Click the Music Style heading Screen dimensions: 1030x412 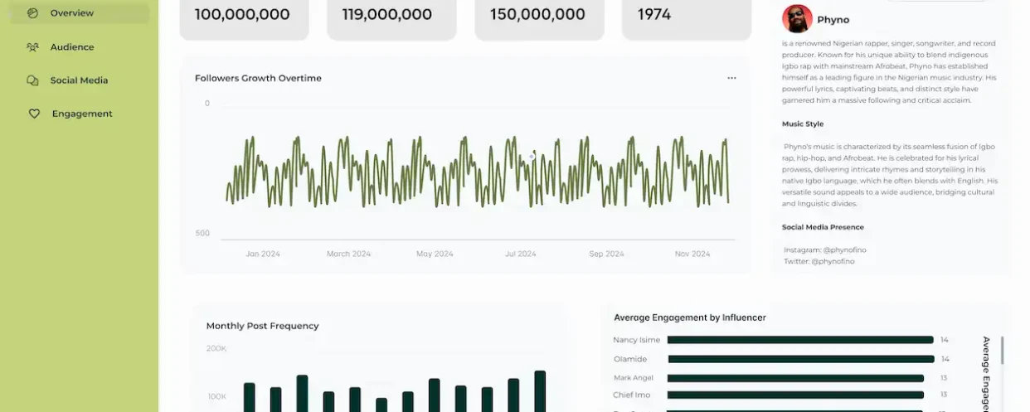(803, 124)
